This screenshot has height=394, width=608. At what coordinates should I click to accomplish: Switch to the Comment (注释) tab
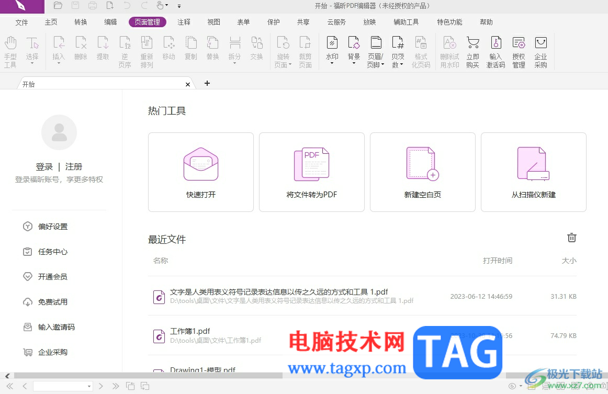(x=184, y=22)
